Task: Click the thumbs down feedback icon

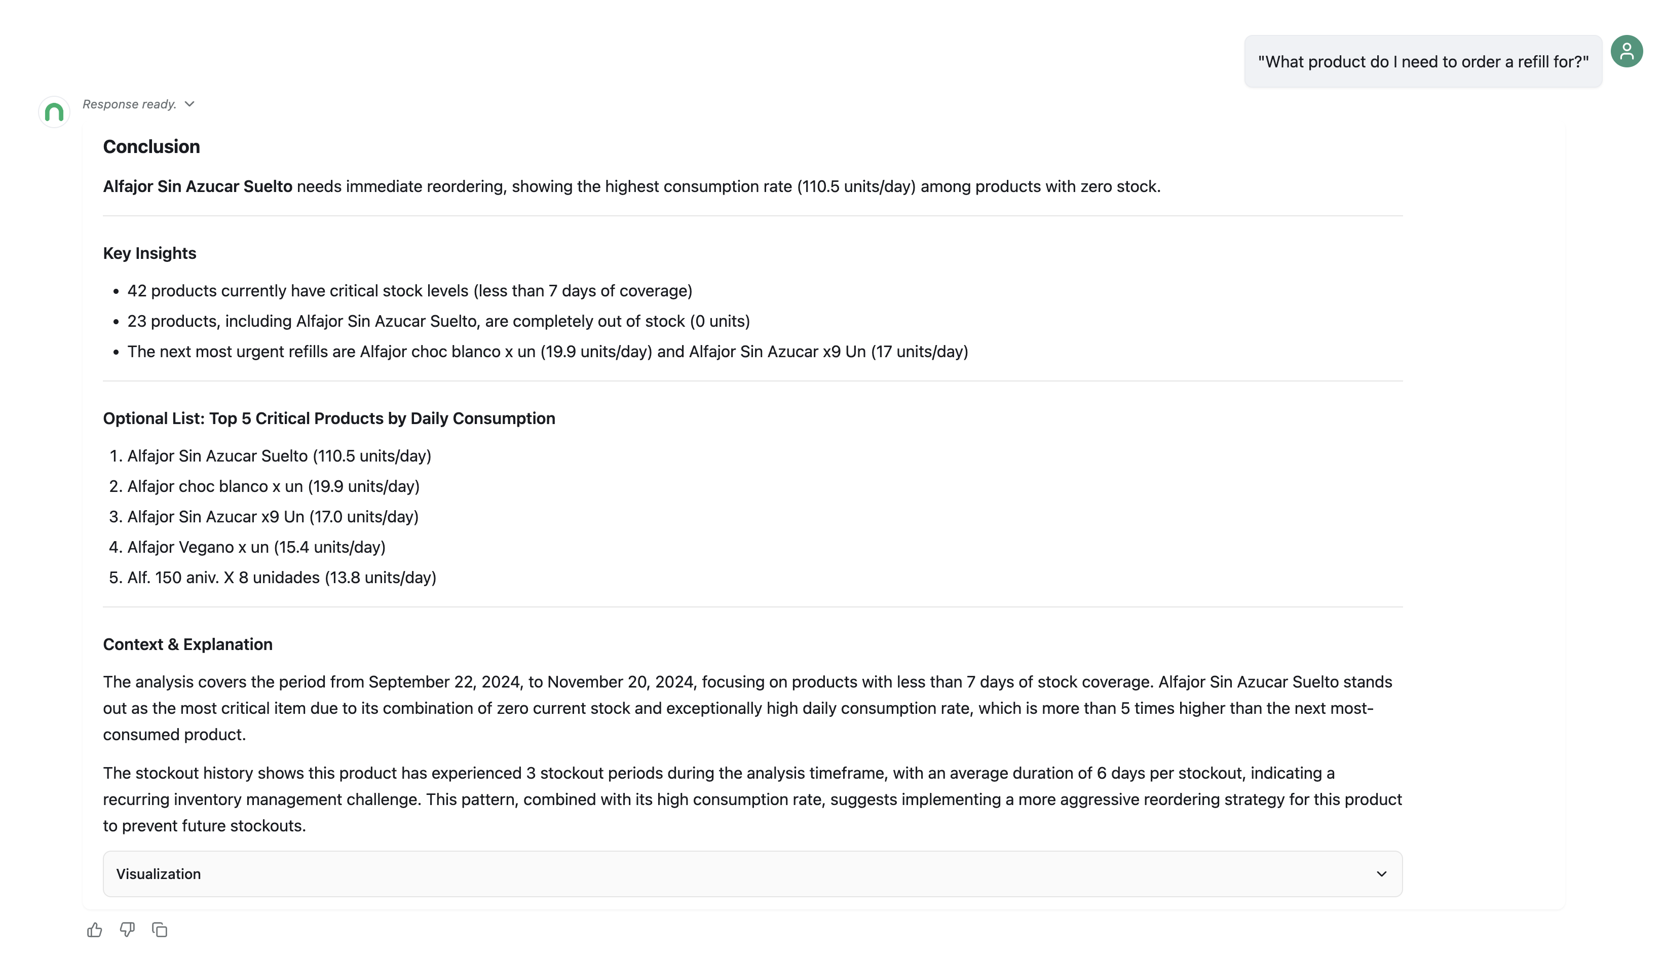Action: 127,930
